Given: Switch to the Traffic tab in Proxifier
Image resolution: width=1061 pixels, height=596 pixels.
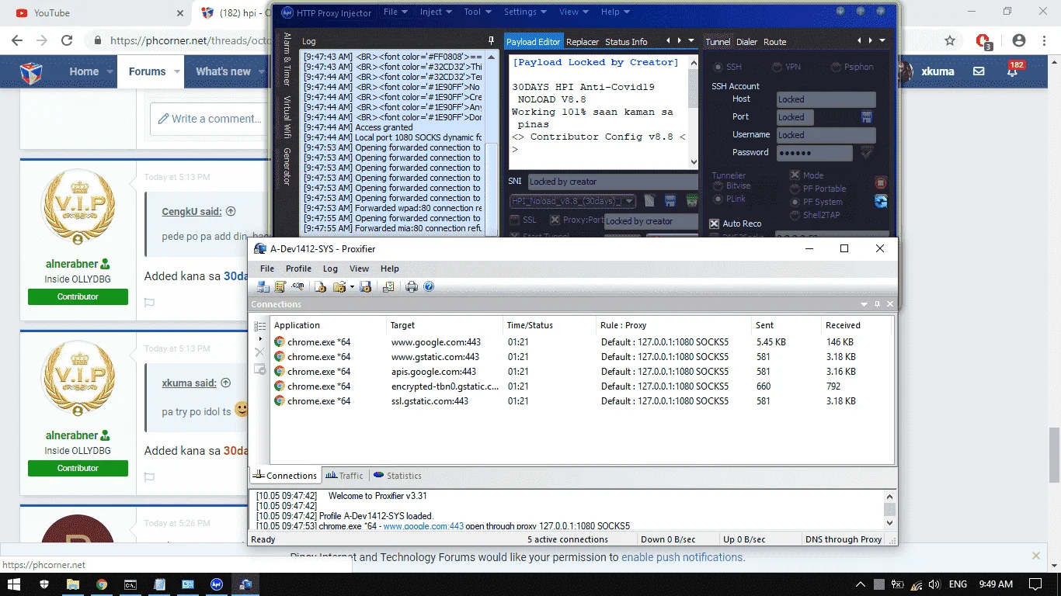Looking at the screenshot, I should click(x=344, y=476).
